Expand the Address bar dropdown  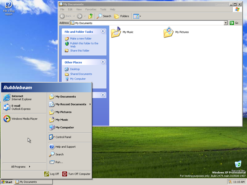coord(226,23)
